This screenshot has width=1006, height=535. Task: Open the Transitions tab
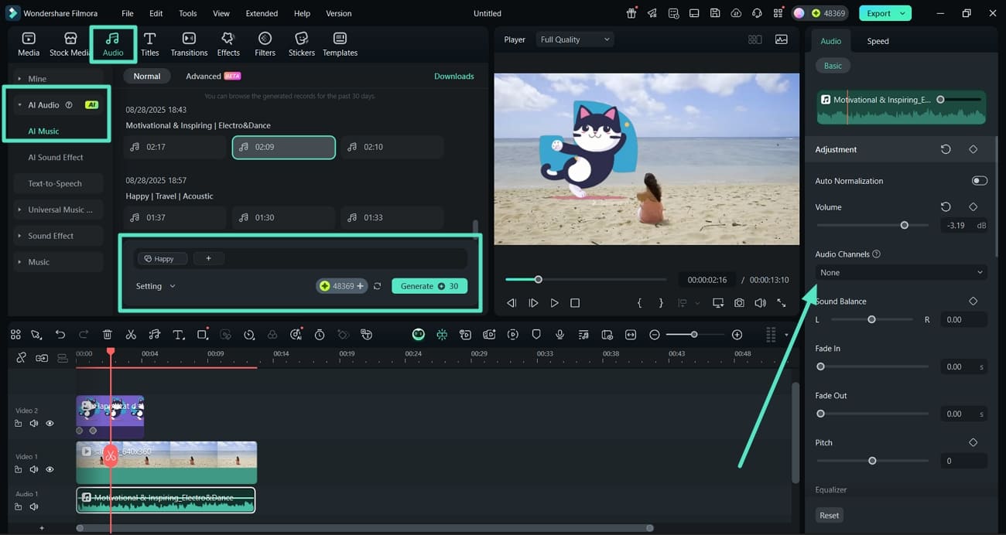point(189,44)
